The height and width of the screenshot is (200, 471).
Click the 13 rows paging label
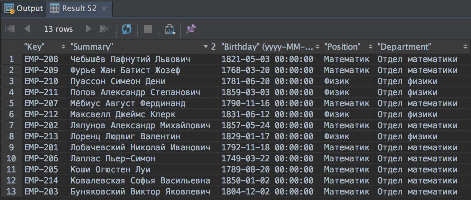(59, 29)
